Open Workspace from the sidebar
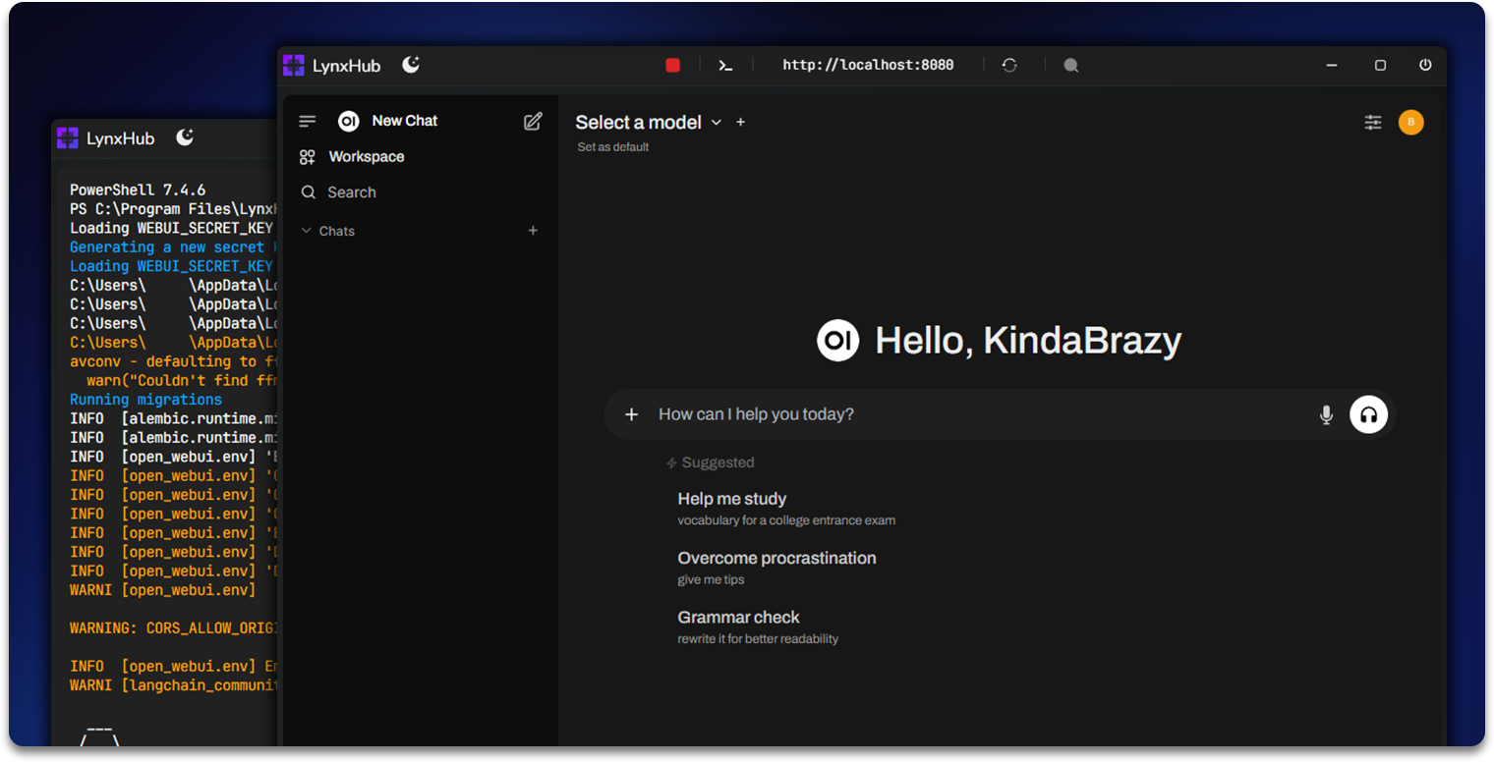 (x=366, y=156)
